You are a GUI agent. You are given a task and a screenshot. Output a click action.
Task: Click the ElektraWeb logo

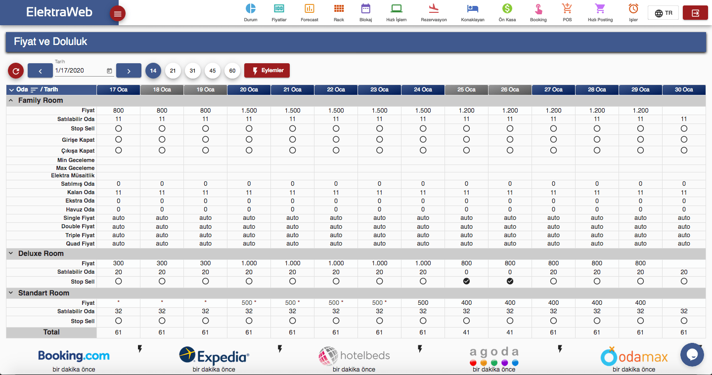pos(59,12)
